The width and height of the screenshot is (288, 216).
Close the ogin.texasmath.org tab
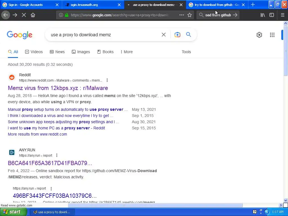point(119,5)
